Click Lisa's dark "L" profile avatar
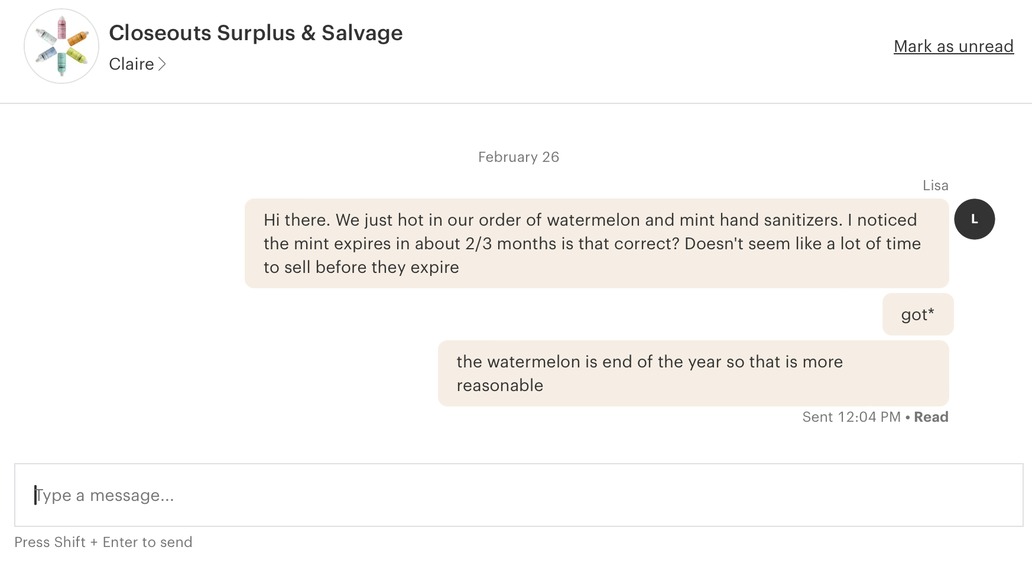This screenshot has height=573, width=1032. pyautogui.click(x=974, y=219)
